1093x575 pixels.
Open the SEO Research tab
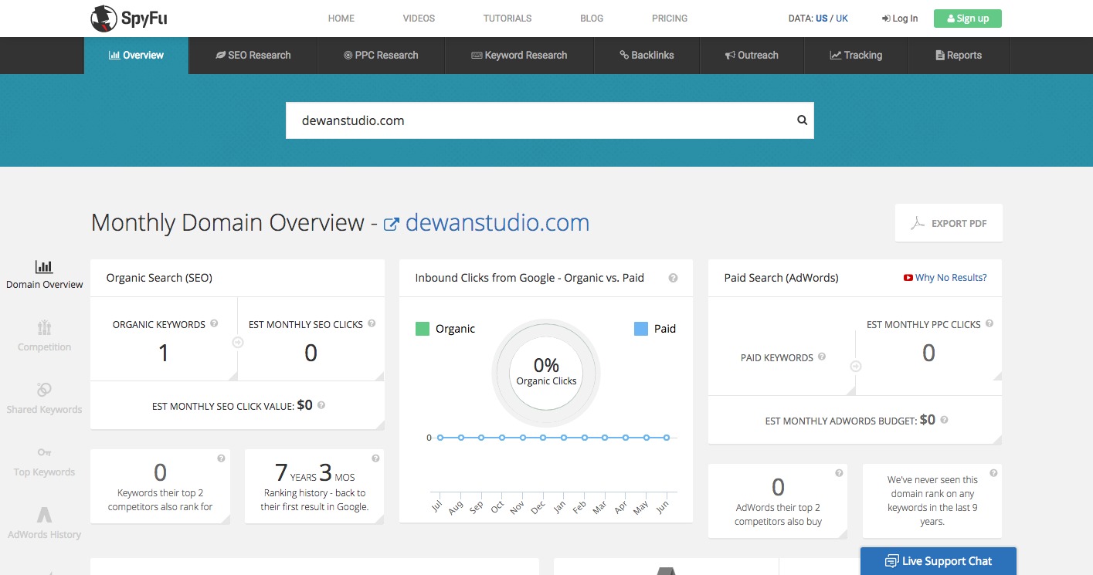click(x=253, y=56)
